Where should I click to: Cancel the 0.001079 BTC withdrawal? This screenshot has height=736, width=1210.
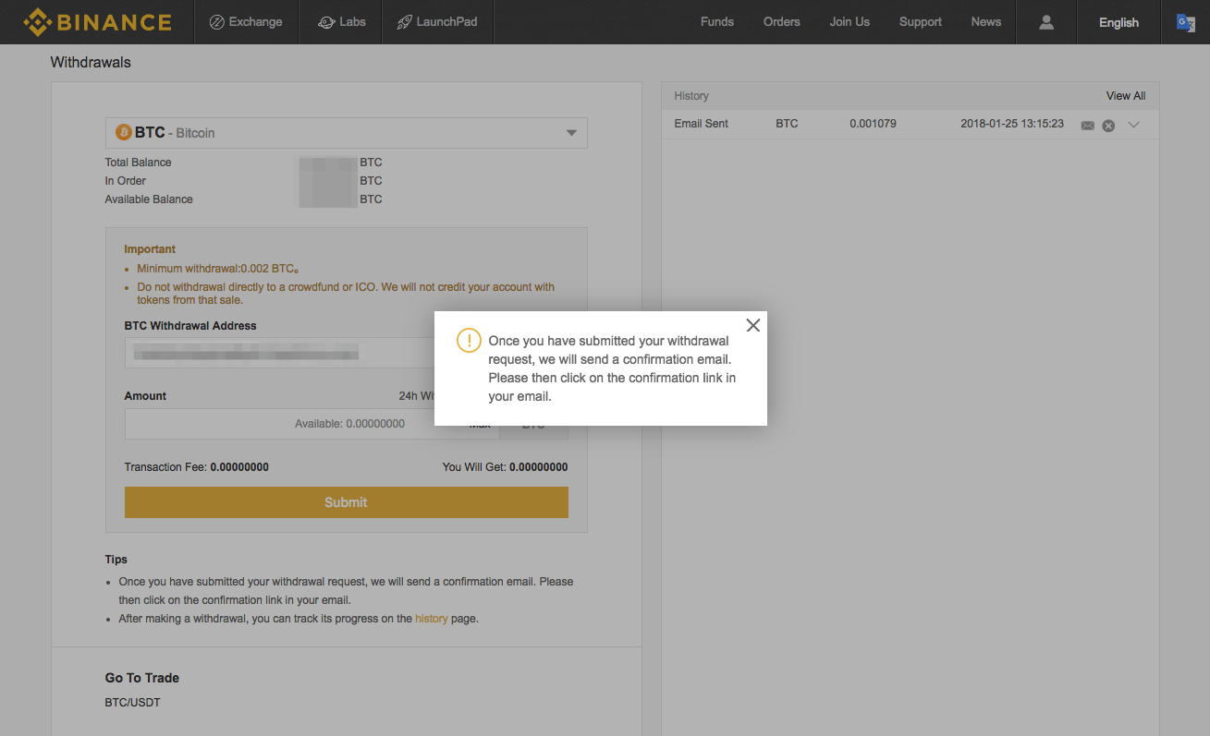coord(1108,126)
